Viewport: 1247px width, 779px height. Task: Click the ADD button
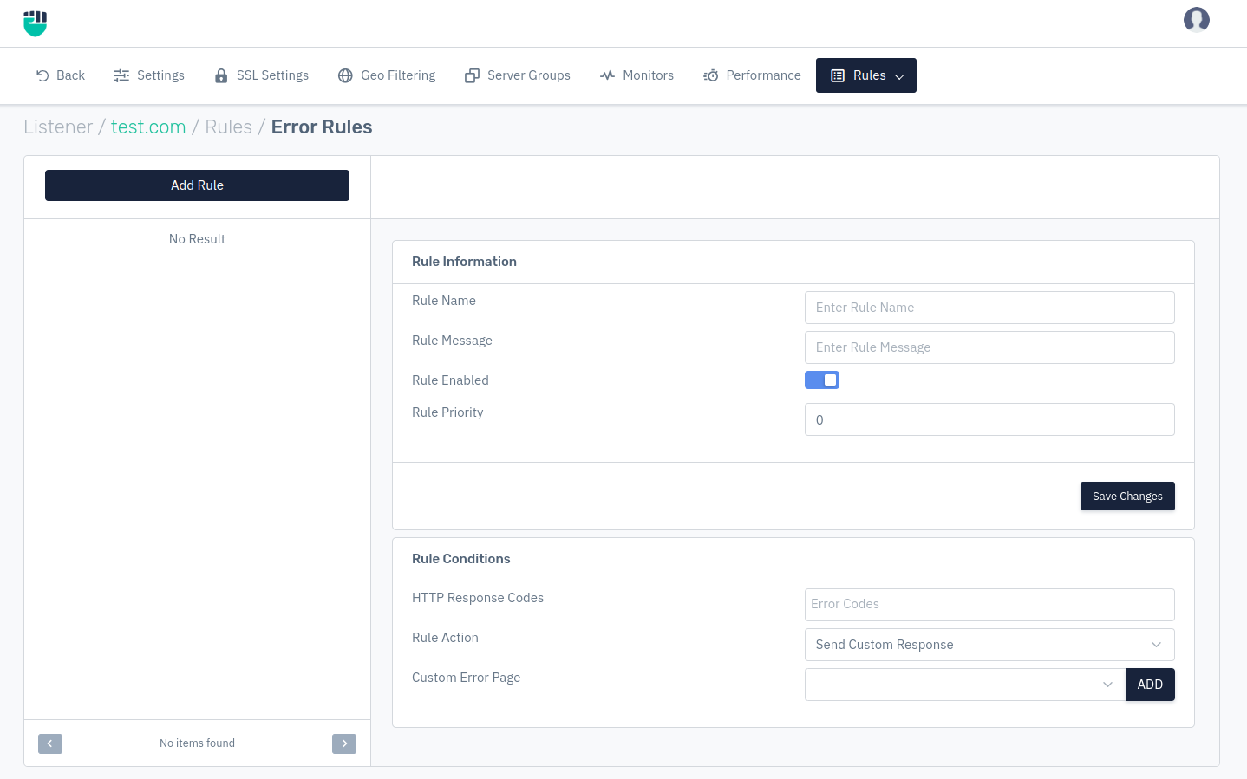coord(1150,685)
